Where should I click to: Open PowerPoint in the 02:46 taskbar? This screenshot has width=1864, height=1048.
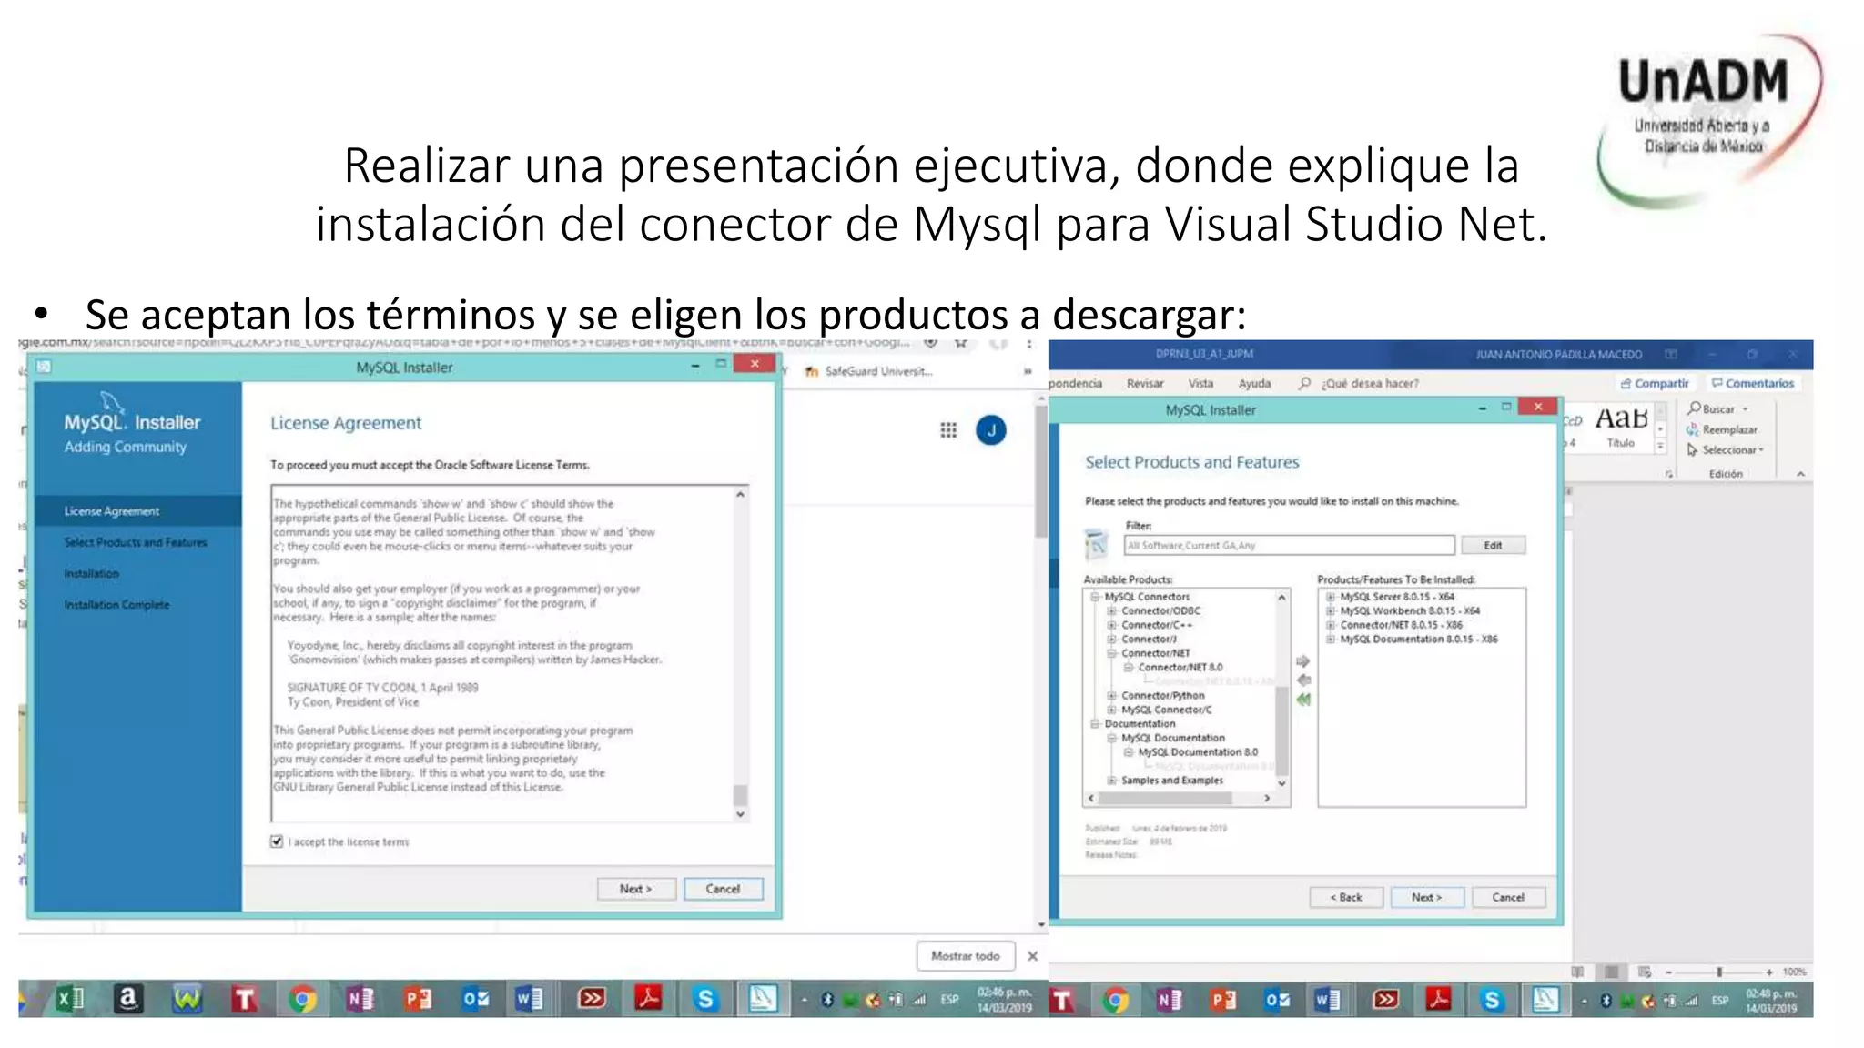418,1000
